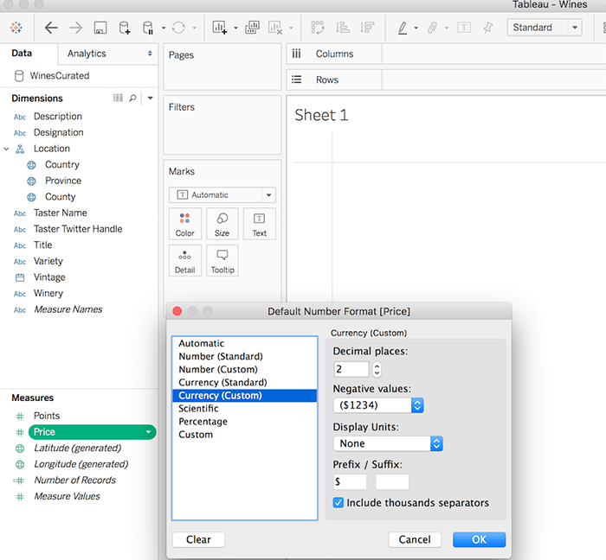Open the Size marks card
606x560 pixels.
coord(222,224)
